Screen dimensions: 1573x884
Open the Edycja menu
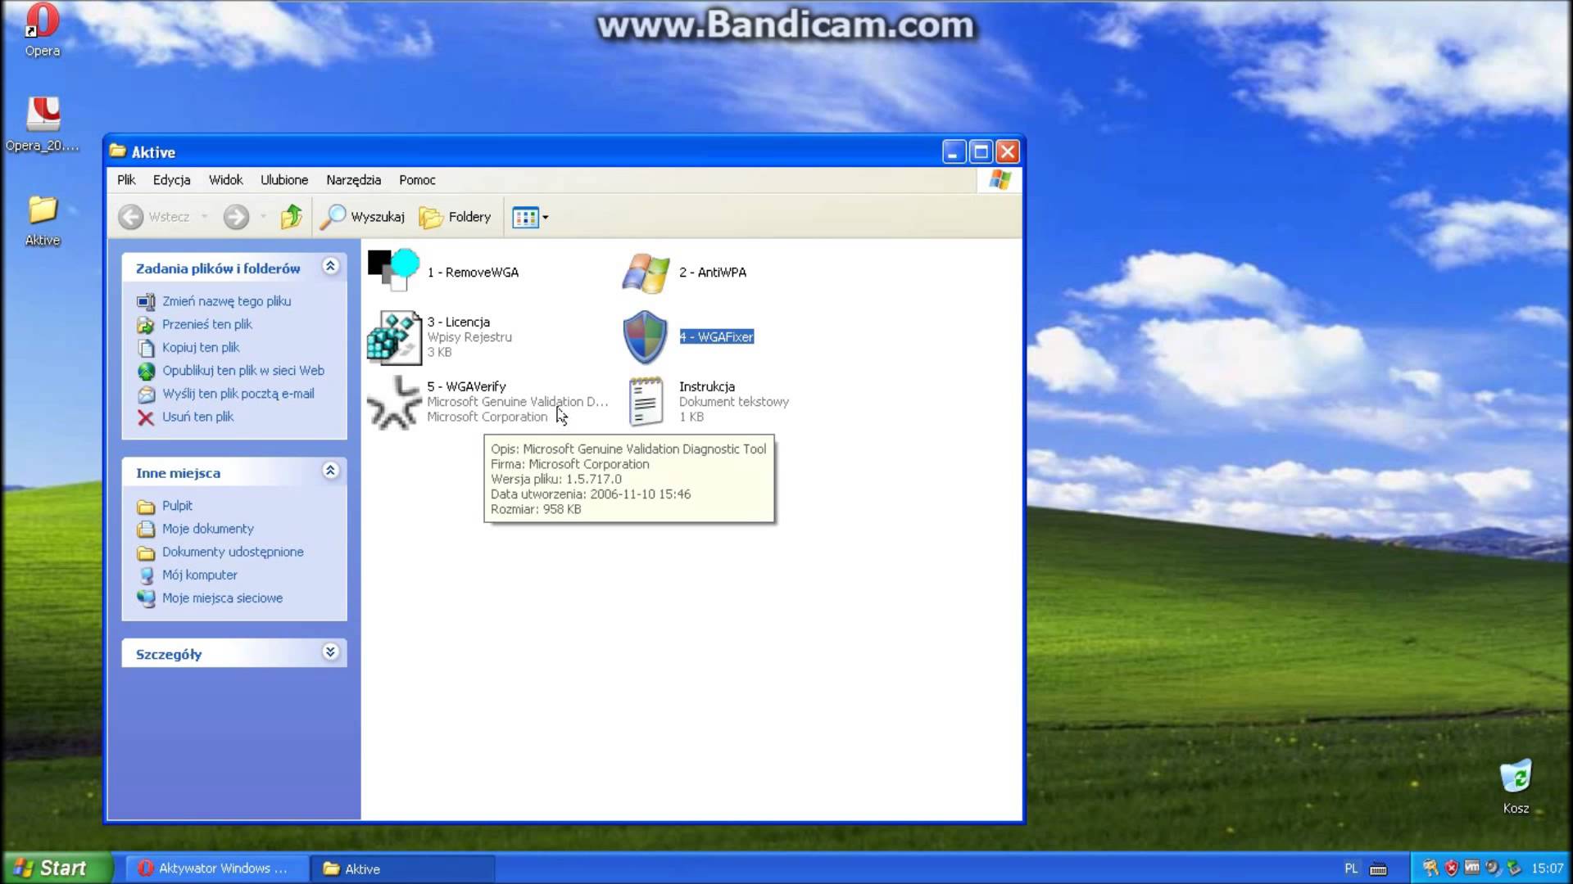pyautogui.click(x=171, y=180)
